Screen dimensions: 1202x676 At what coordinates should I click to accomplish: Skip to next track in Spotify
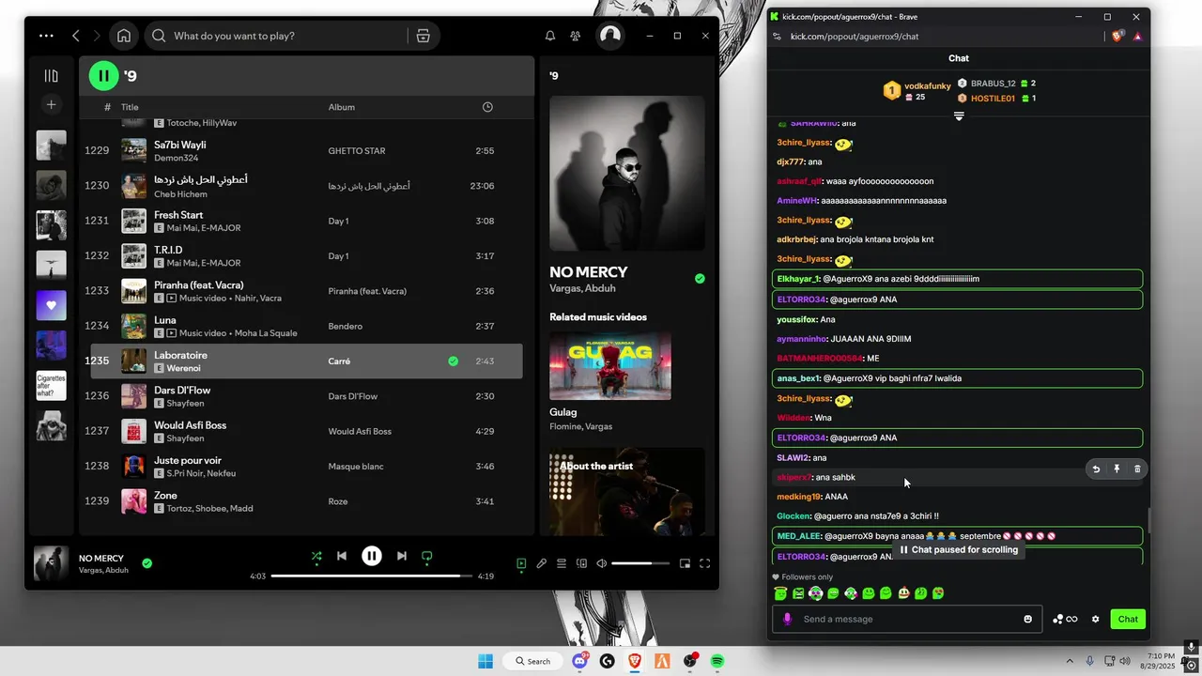[402, 556]
